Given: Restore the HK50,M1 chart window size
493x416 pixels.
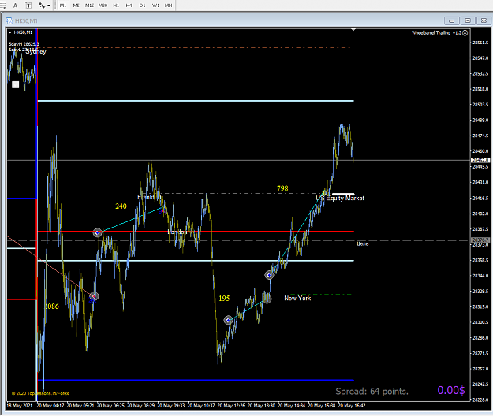Looking at the screenshot, I should point(468,20).
